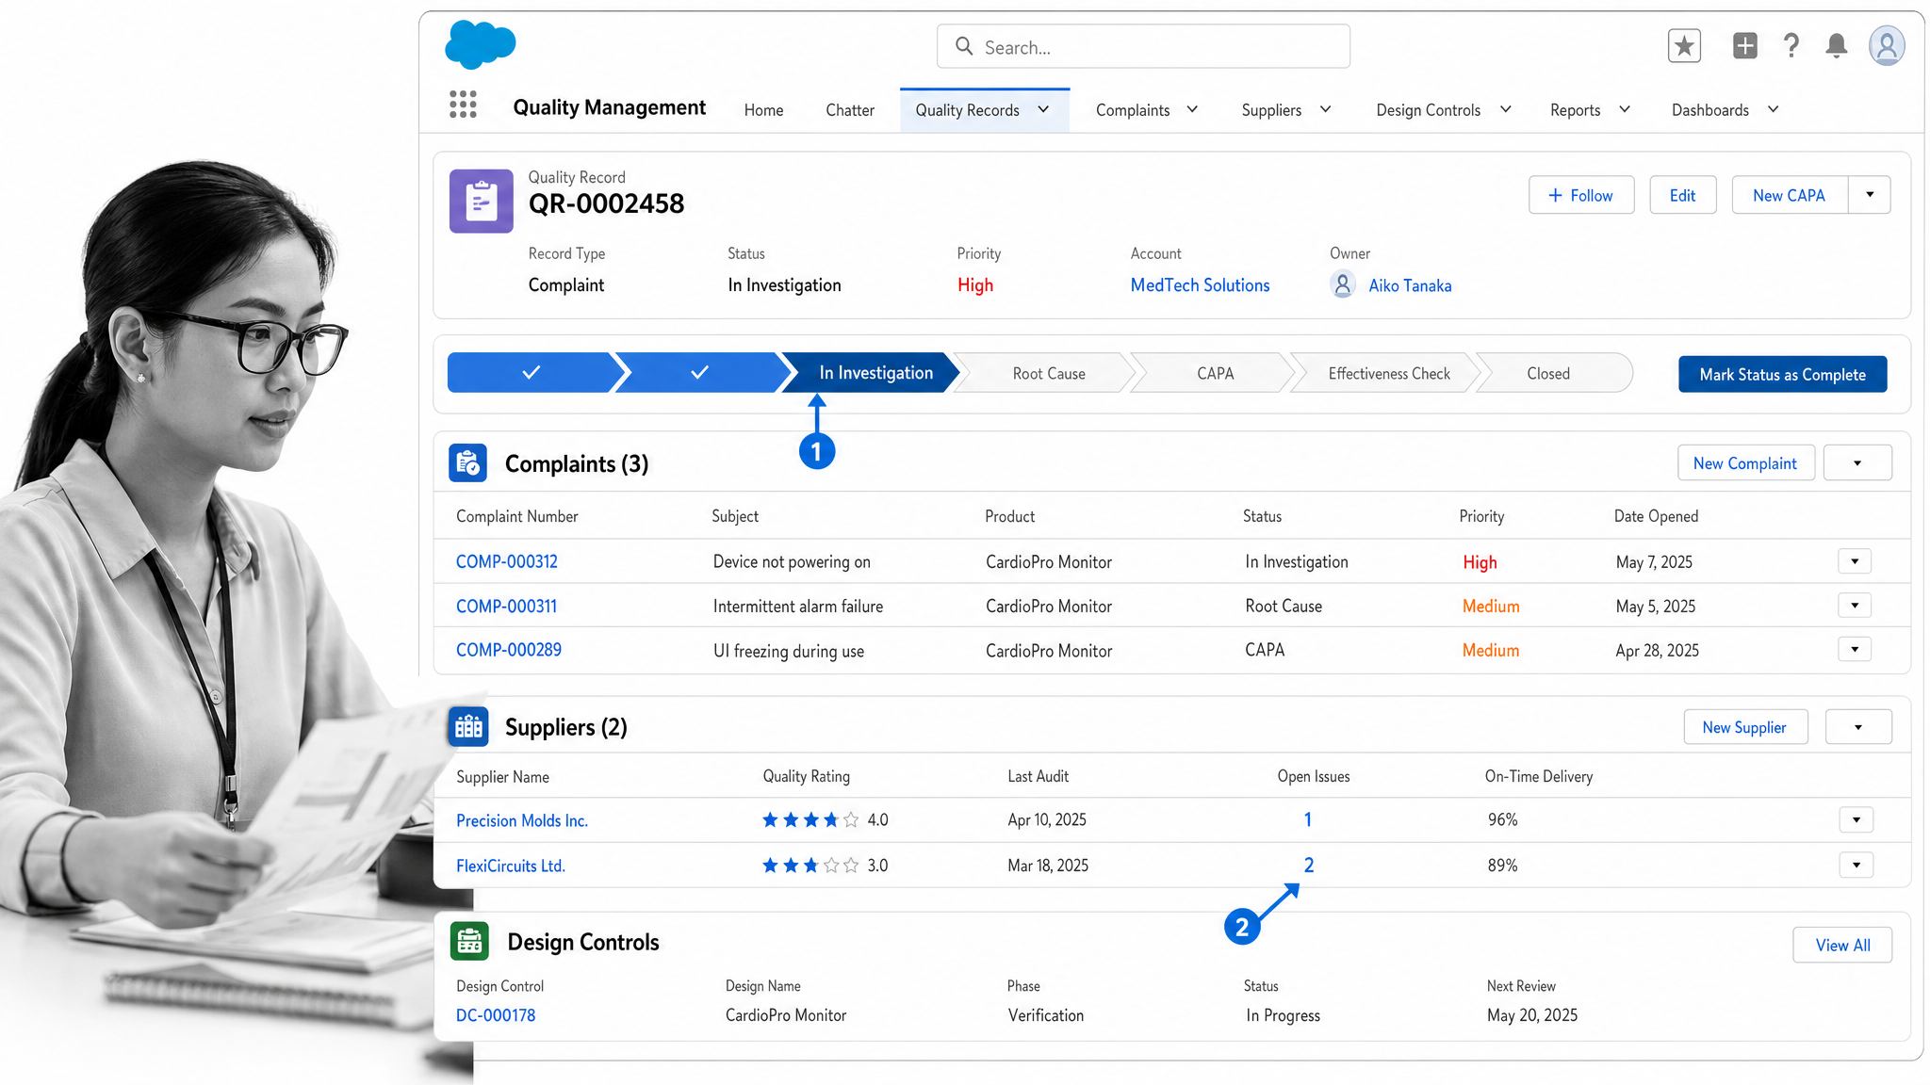This screenshot has height=1085, width=1930.
Task: Click the Suppliers section building icon
Action: point(468,727)
